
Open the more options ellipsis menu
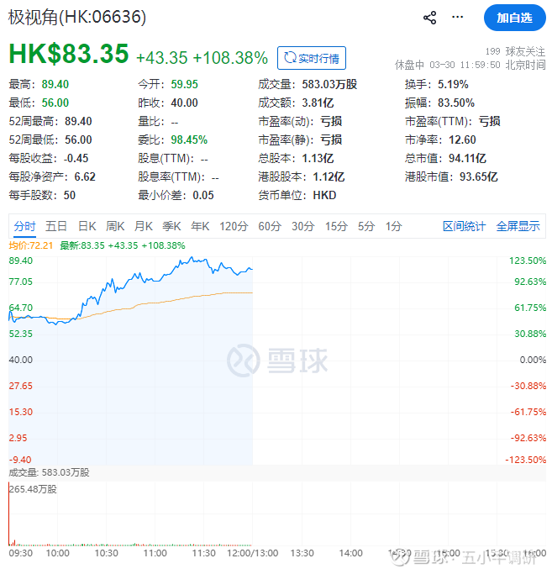coord(457,17)
